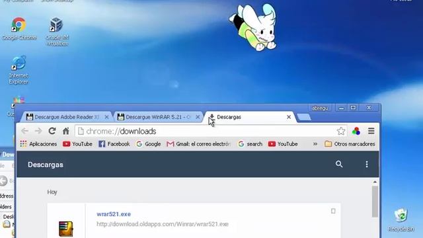Open Descargas three-dot options menu
The width and height of the screenshot is (423, 238).
[x=367, y=164]
